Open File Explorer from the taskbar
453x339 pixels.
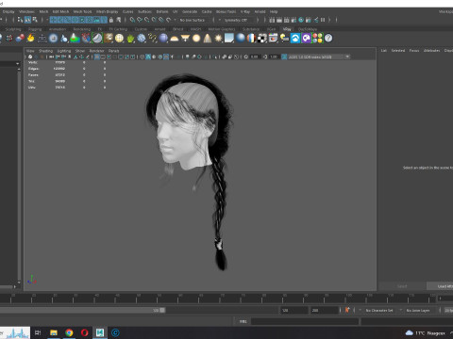point(54,332)
